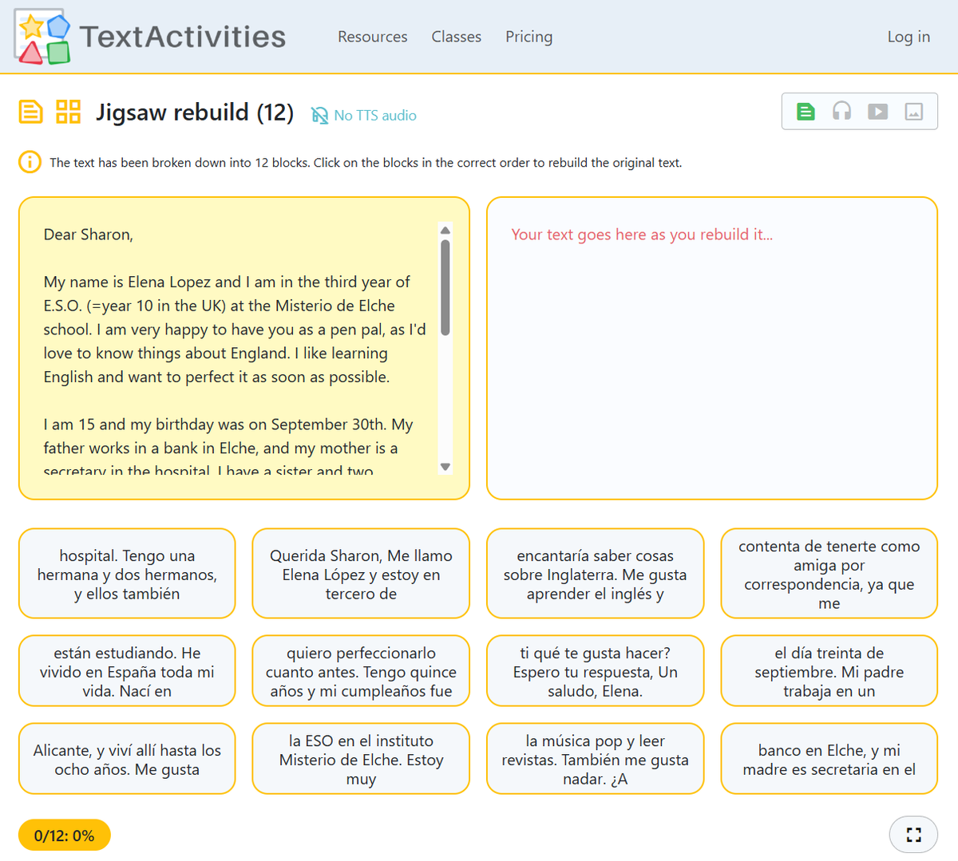Select the block "ti qué te gusta hacer?"

click(x=595, y=671)
